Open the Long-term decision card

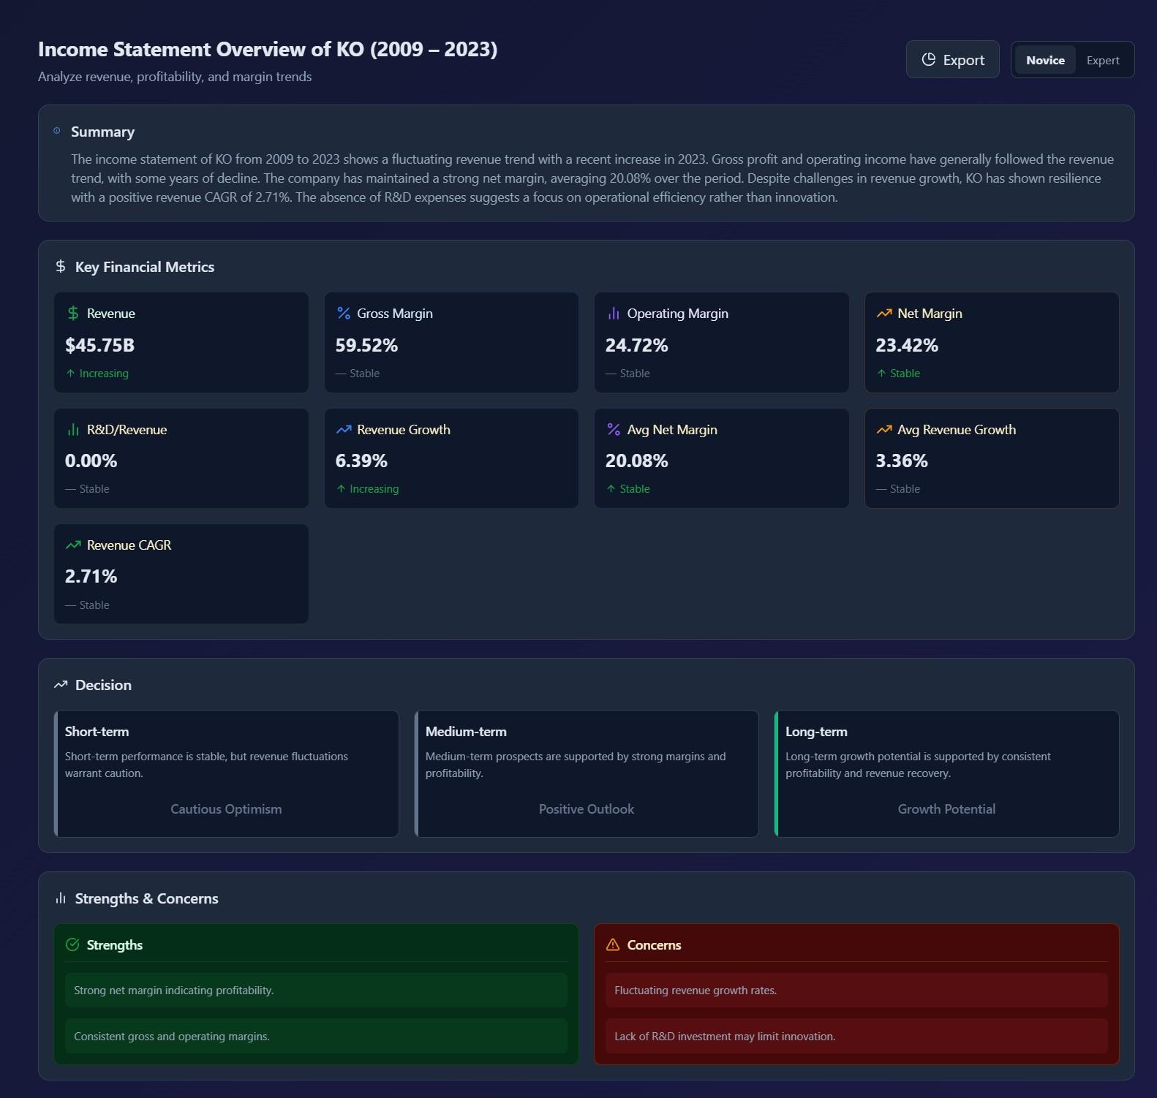pyautogui.click(x=946, y=773)
